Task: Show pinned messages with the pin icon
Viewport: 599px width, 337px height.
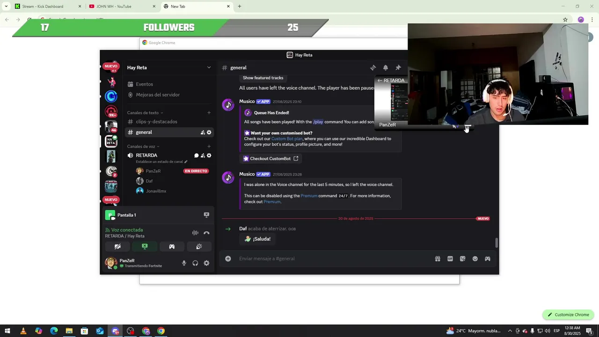Action: pyautogui.click(x=398, y=67)
